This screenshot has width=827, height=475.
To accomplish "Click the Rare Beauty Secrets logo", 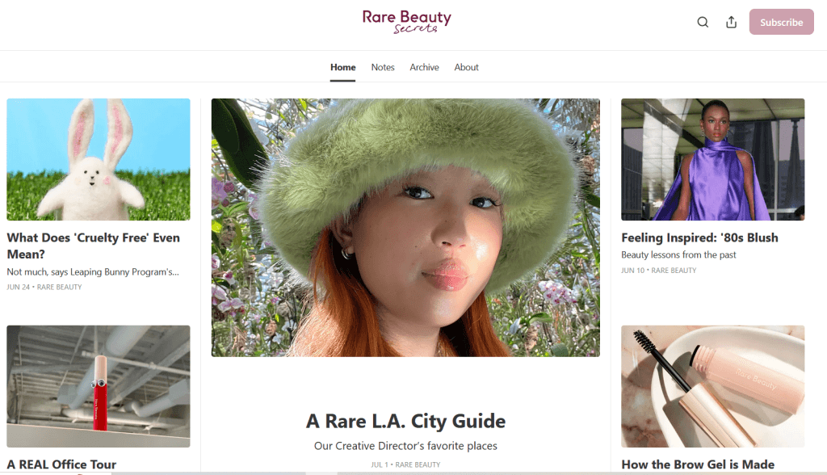I will click(406, 22).
